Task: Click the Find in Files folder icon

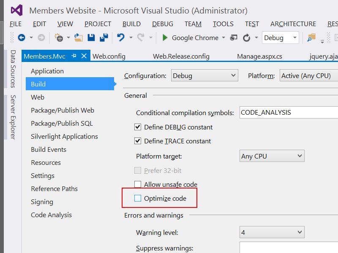Action: point(311,38)
